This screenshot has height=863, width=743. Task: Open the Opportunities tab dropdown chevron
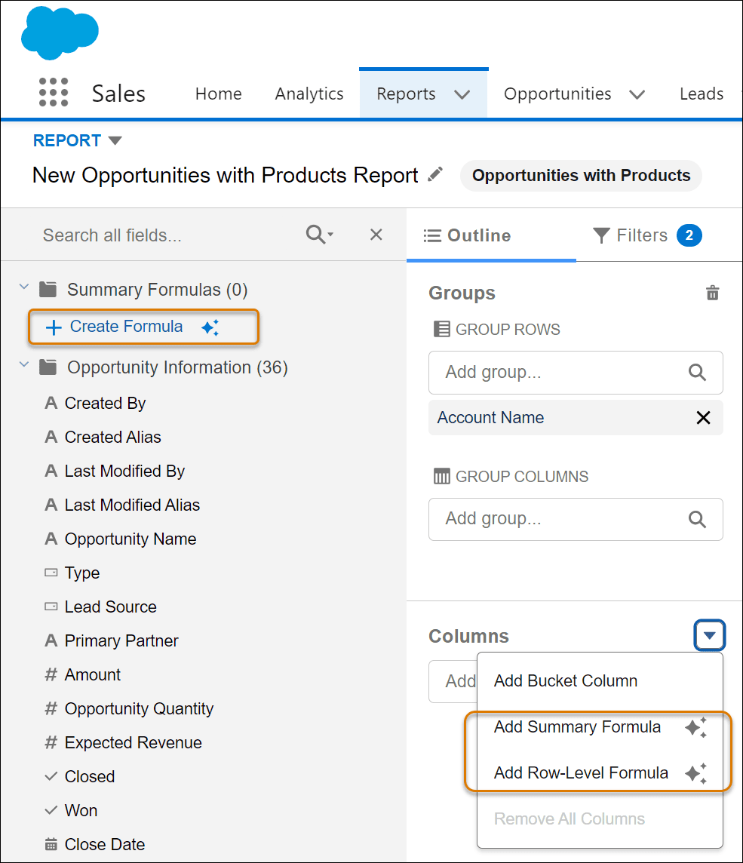tap(637, 94)
